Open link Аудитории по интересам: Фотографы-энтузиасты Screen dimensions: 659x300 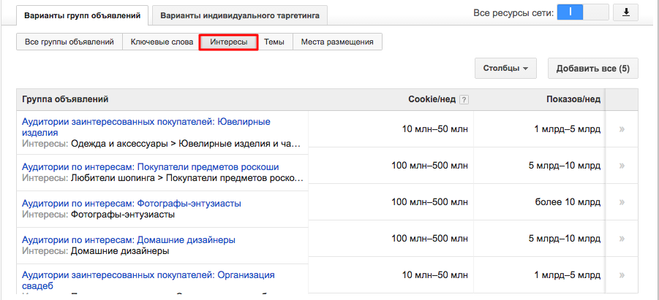132,204
